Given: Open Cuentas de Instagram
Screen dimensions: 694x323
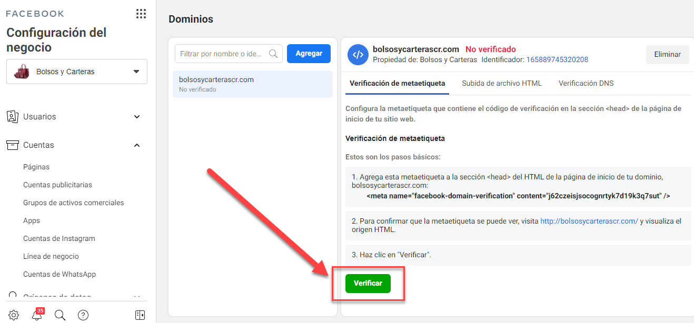Looking at the screenshot, I should coord(59,238).
